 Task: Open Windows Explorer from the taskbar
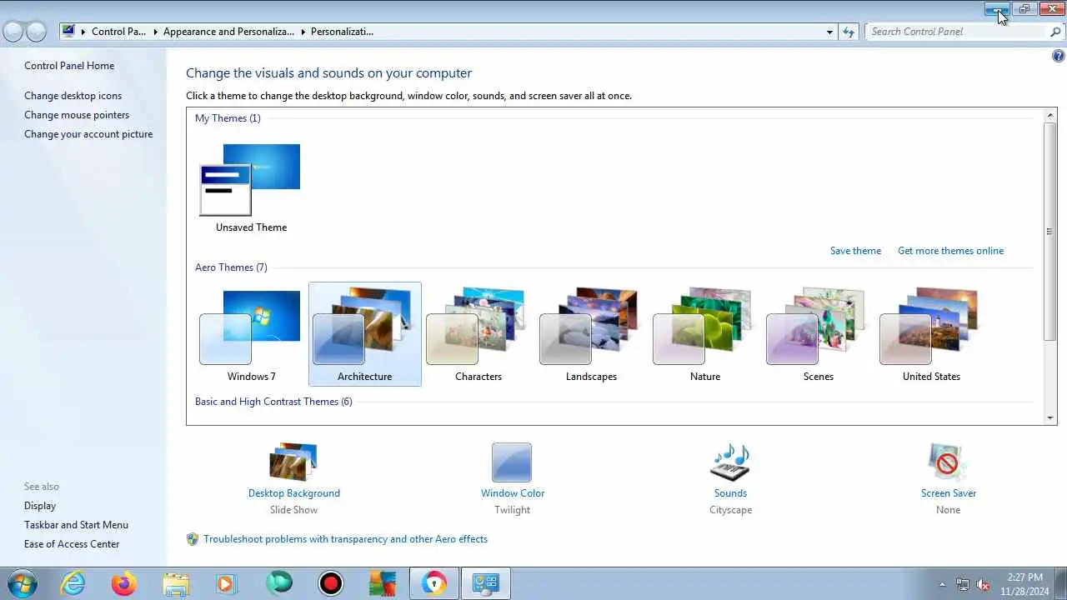(x=176, y=583)
